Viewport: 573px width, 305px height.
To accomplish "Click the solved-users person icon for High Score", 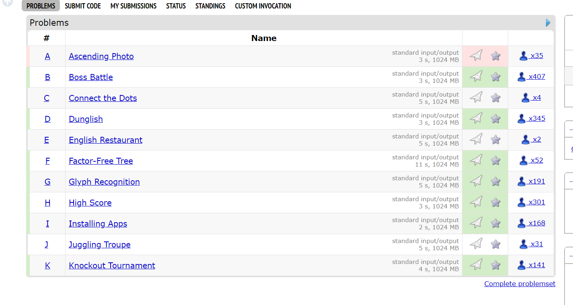I will [522, 202].
